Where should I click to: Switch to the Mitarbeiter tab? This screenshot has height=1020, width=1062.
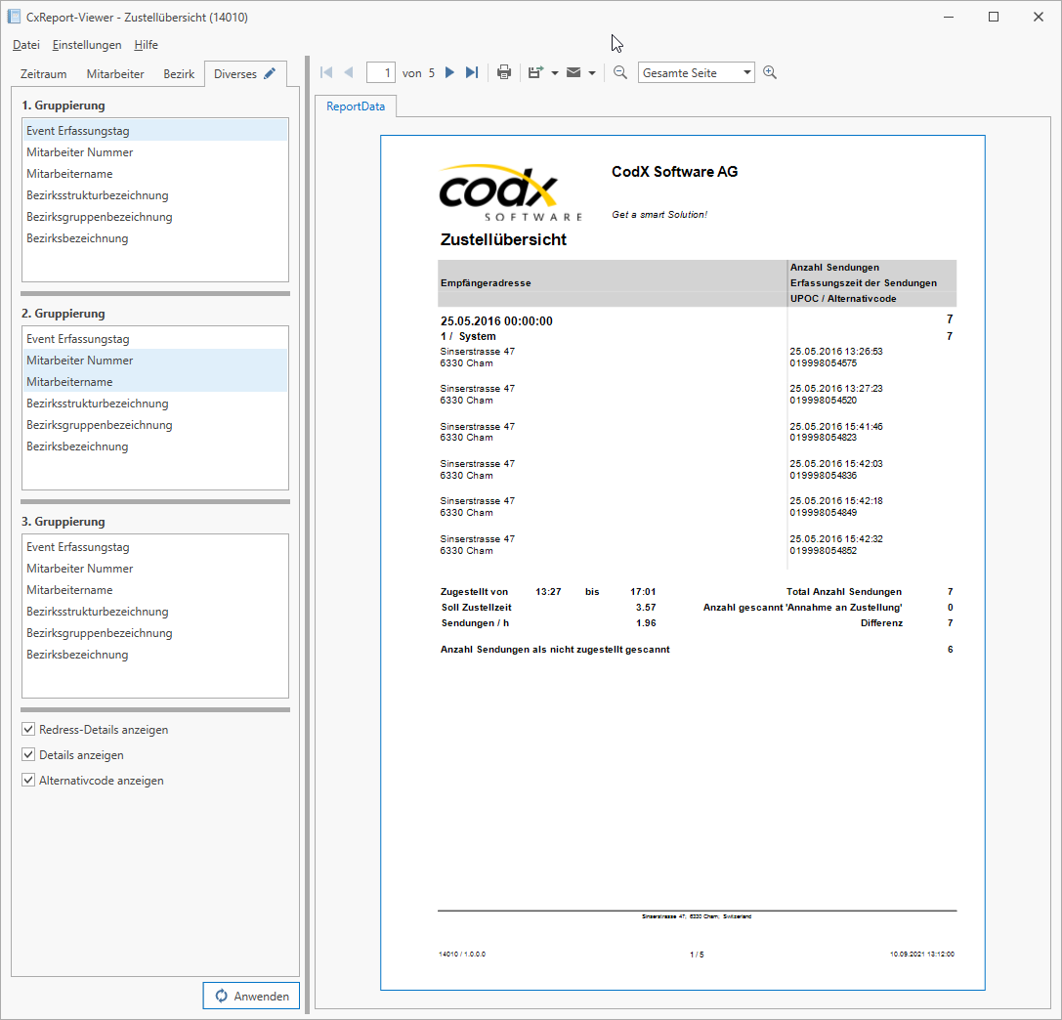(x=115, y=74)
